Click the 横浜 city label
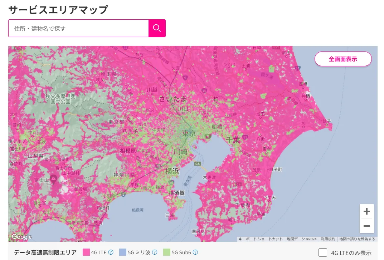This screenshot has height=260, width=384. (172, 171)
